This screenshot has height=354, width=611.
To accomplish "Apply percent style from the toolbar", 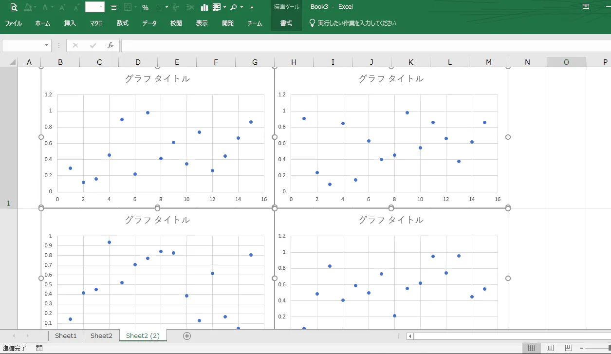I will (x=145, y=7).
